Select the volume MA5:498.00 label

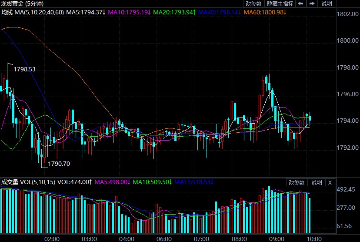click(113, 182)
